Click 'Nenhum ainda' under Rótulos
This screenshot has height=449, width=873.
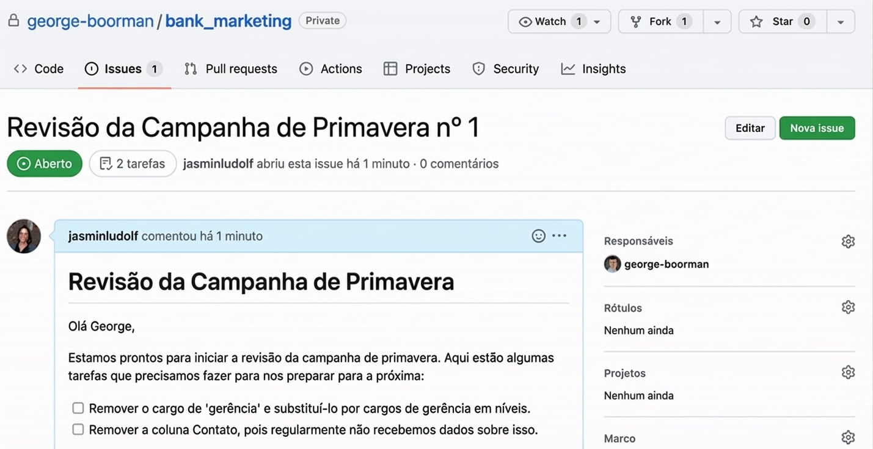click(x=639, y=331)
